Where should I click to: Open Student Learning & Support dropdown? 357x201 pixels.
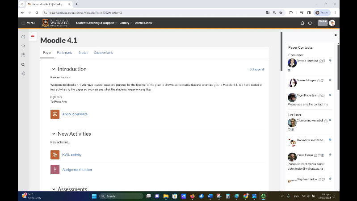point(96,23)
